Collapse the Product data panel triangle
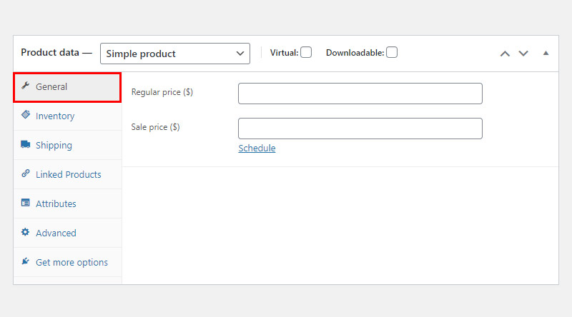The image size is (572, 317). (x=546, y=54)
